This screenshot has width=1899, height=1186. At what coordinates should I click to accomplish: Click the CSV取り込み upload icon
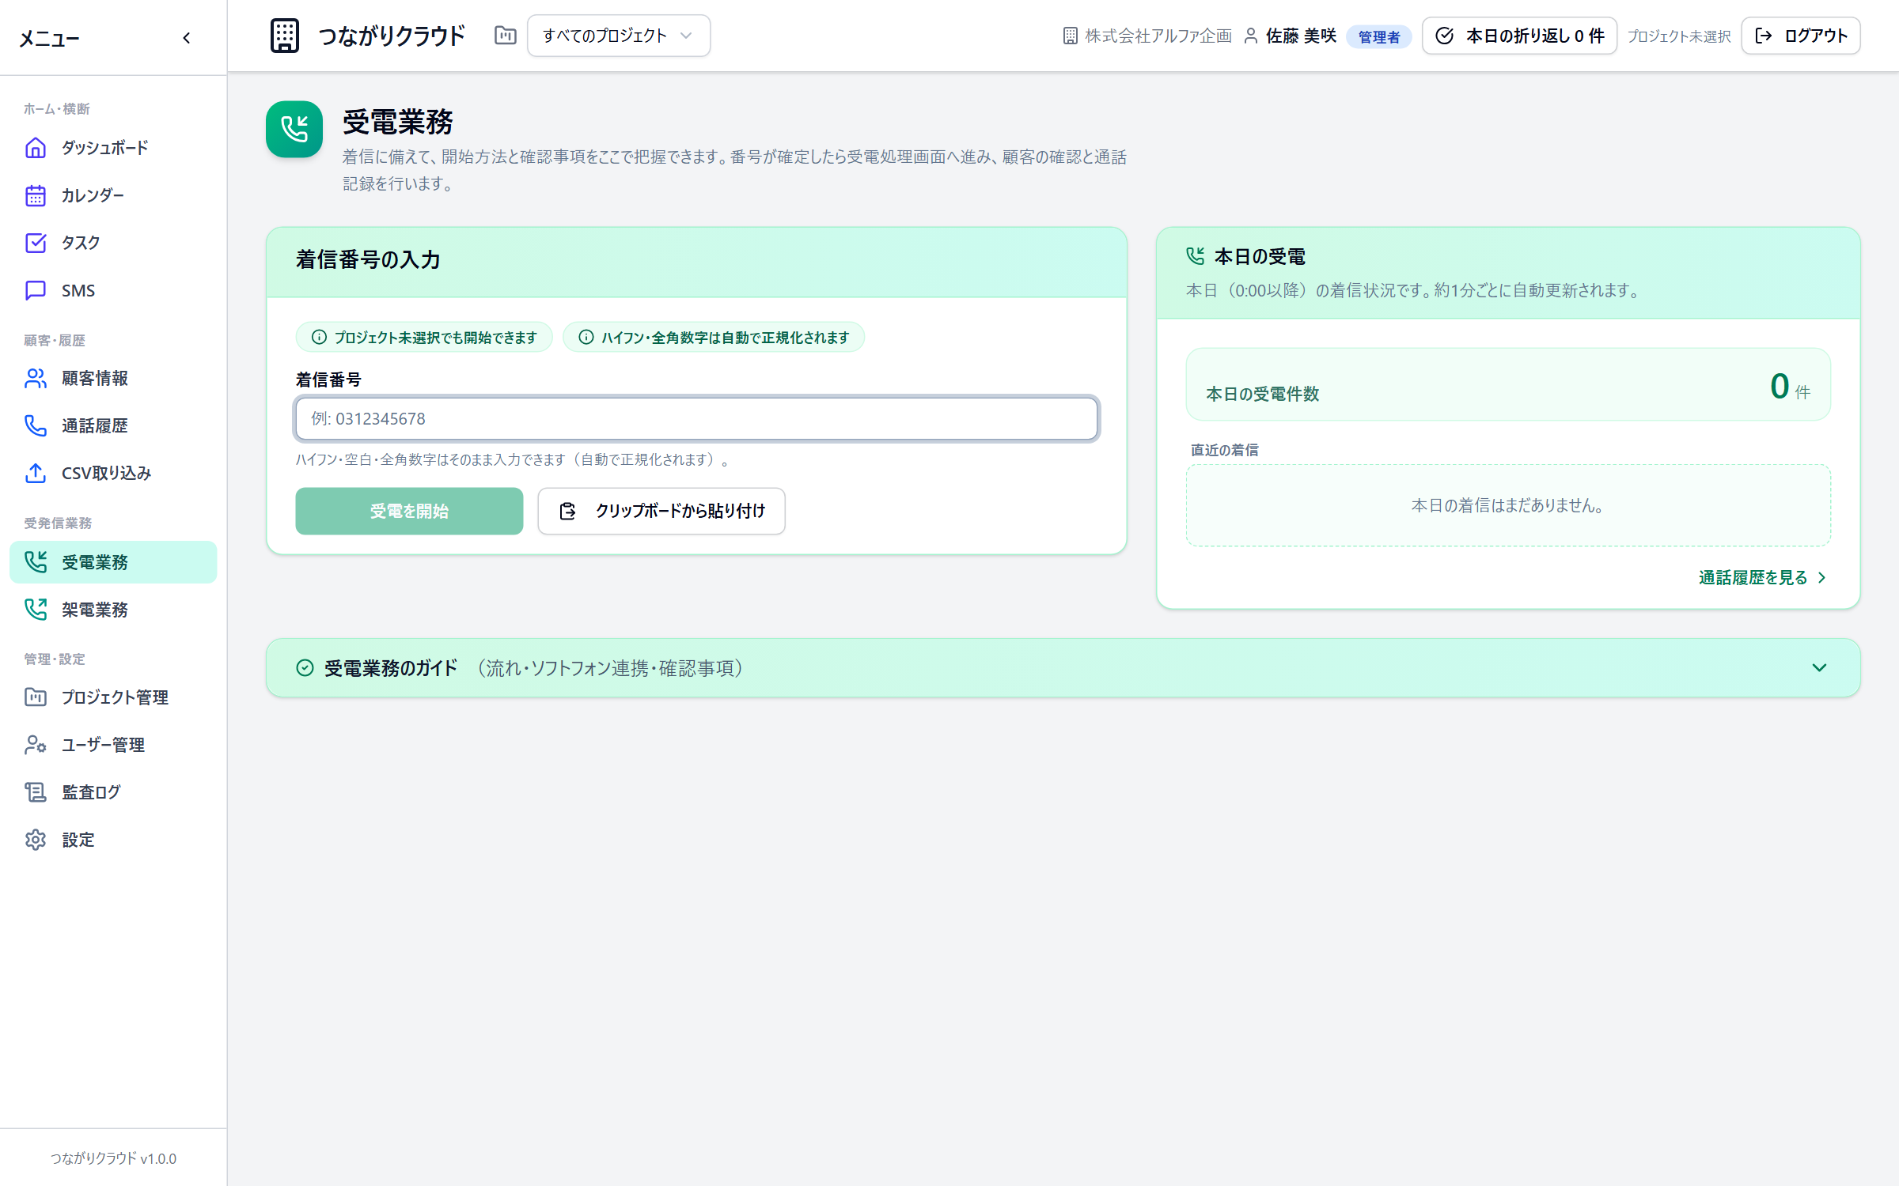36,473
